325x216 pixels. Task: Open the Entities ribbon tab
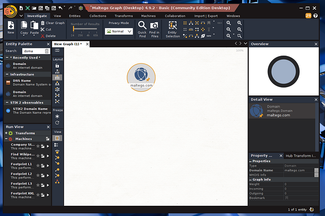point(75,16)
